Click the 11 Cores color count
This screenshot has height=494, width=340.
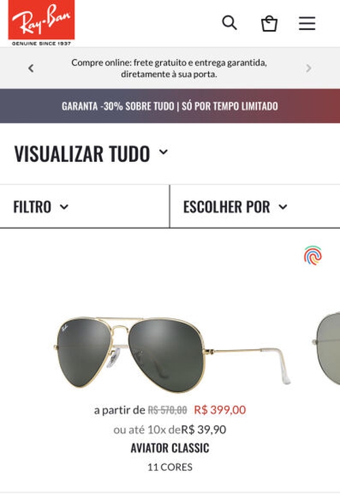pyautogui.click(x=170, y=467)
